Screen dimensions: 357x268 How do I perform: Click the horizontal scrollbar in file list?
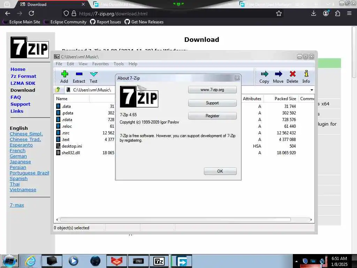click(175, 220)
